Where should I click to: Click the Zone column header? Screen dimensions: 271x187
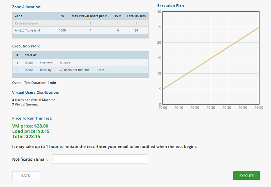pos(19,16)
